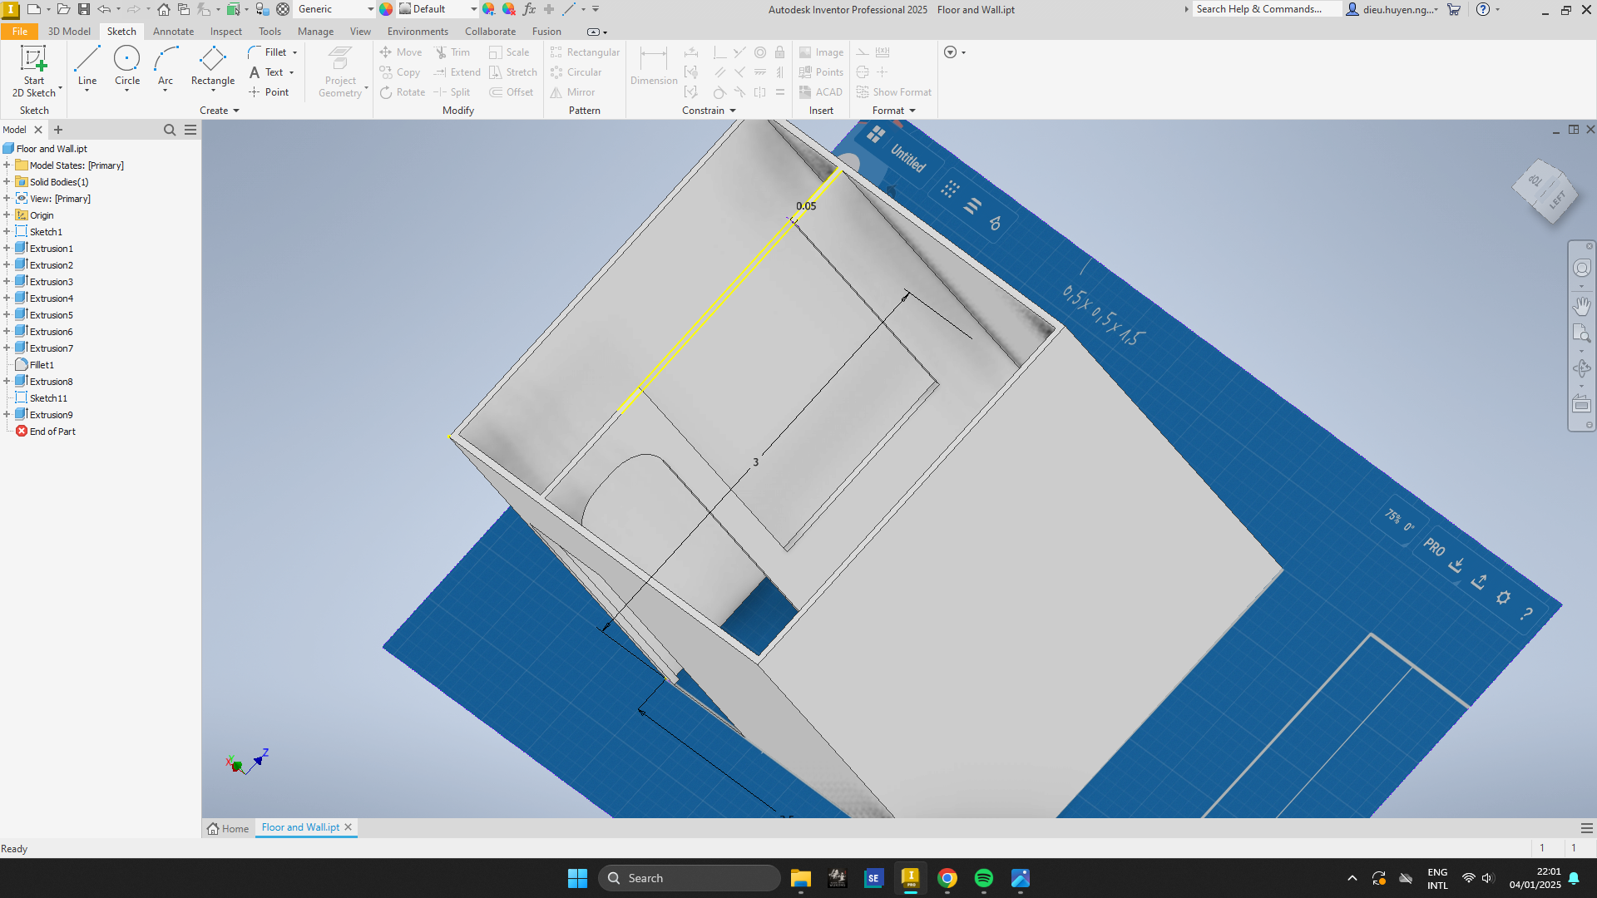The width and height of the screenshot is (1597, 898).
Task: Click the Full Navigation Wheel icon
Action: (x=1581, y=268)
